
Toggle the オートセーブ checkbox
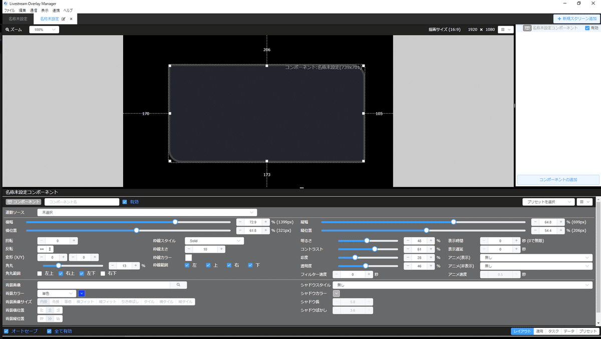point(6,331)
